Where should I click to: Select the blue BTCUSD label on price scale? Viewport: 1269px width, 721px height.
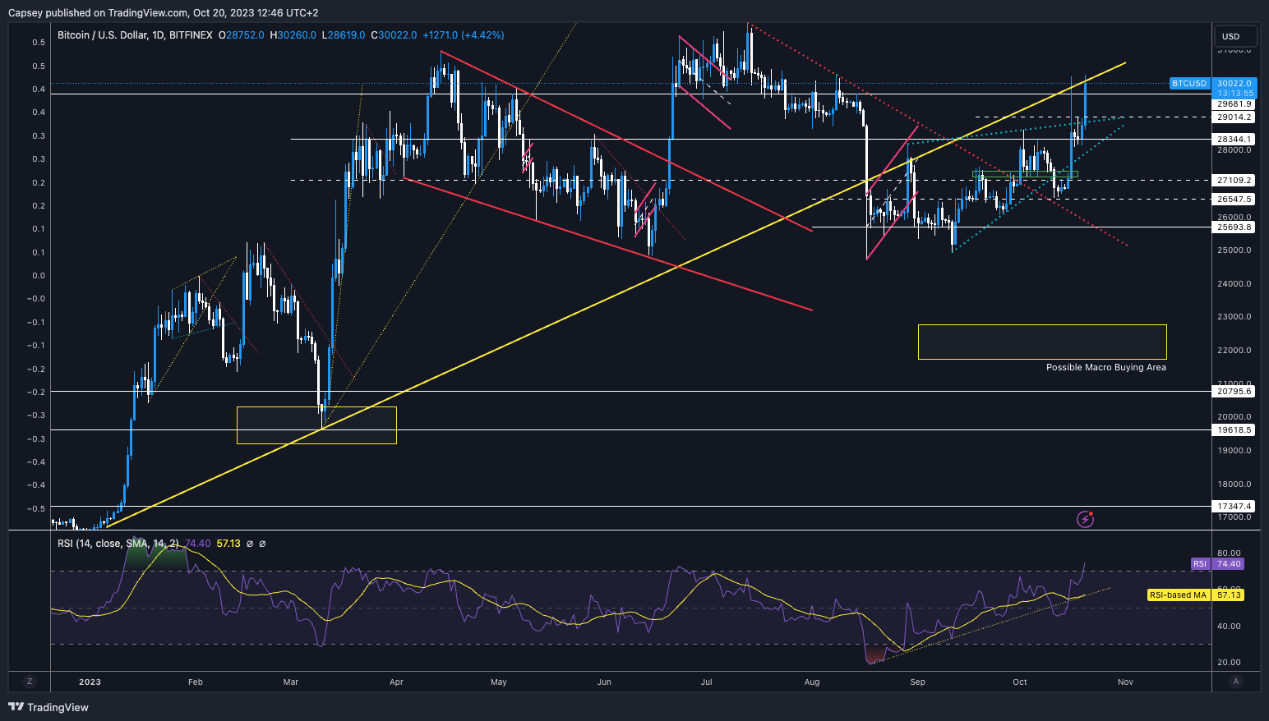[x=1189, y=84]
